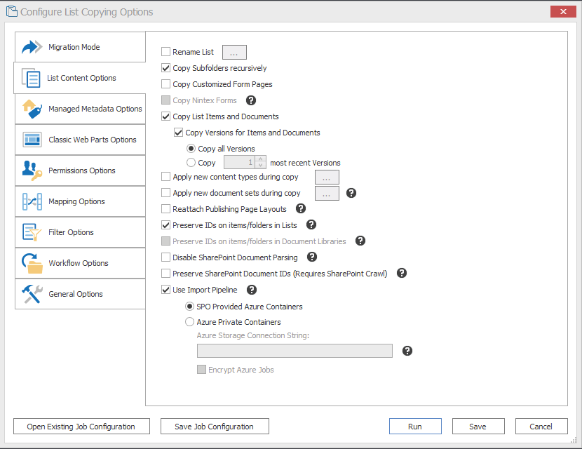
Task: Switch to the General Options section
Action: click(x=32, y=294)
